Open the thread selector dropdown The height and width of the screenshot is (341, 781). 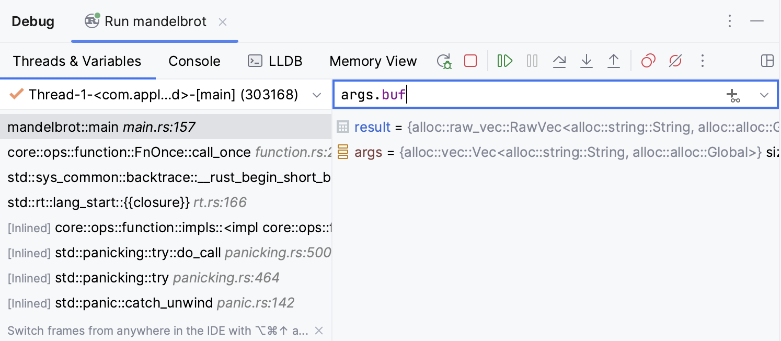[x=316, y=95]
